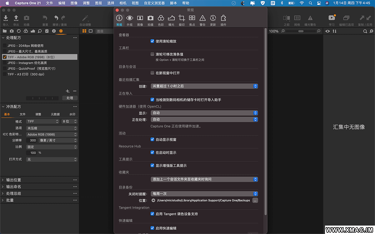Check 在新视窗中打开 checkbox
The width and height of the screenshot is (375, 234).
pyautogui.click(x=152, y=73)
